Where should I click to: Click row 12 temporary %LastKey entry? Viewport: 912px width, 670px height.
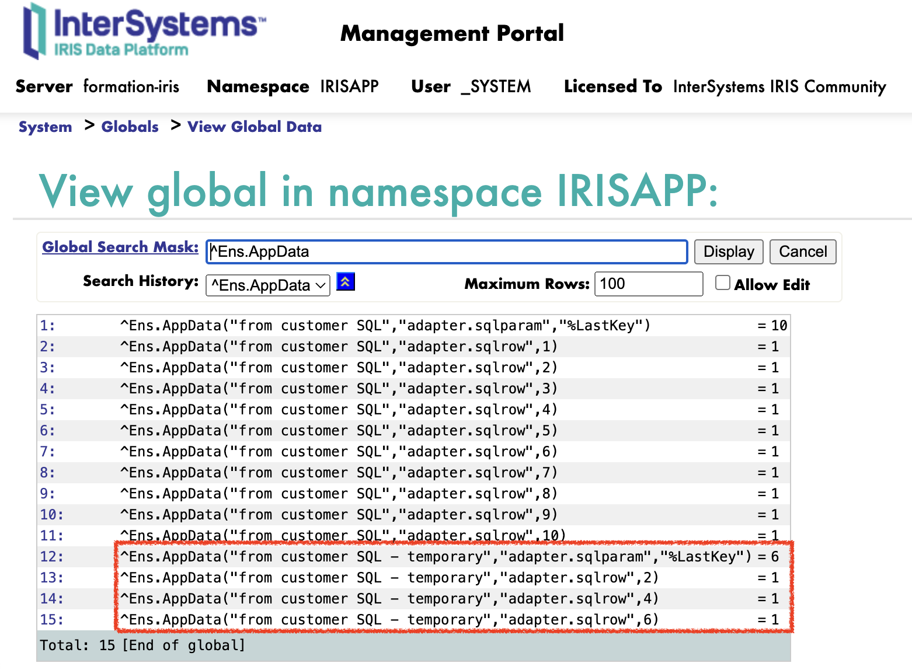[x=436, y=557]
